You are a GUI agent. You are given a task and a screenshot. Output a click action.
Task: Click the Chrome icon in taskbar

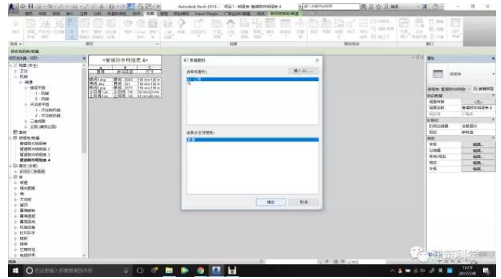(200, 270)
